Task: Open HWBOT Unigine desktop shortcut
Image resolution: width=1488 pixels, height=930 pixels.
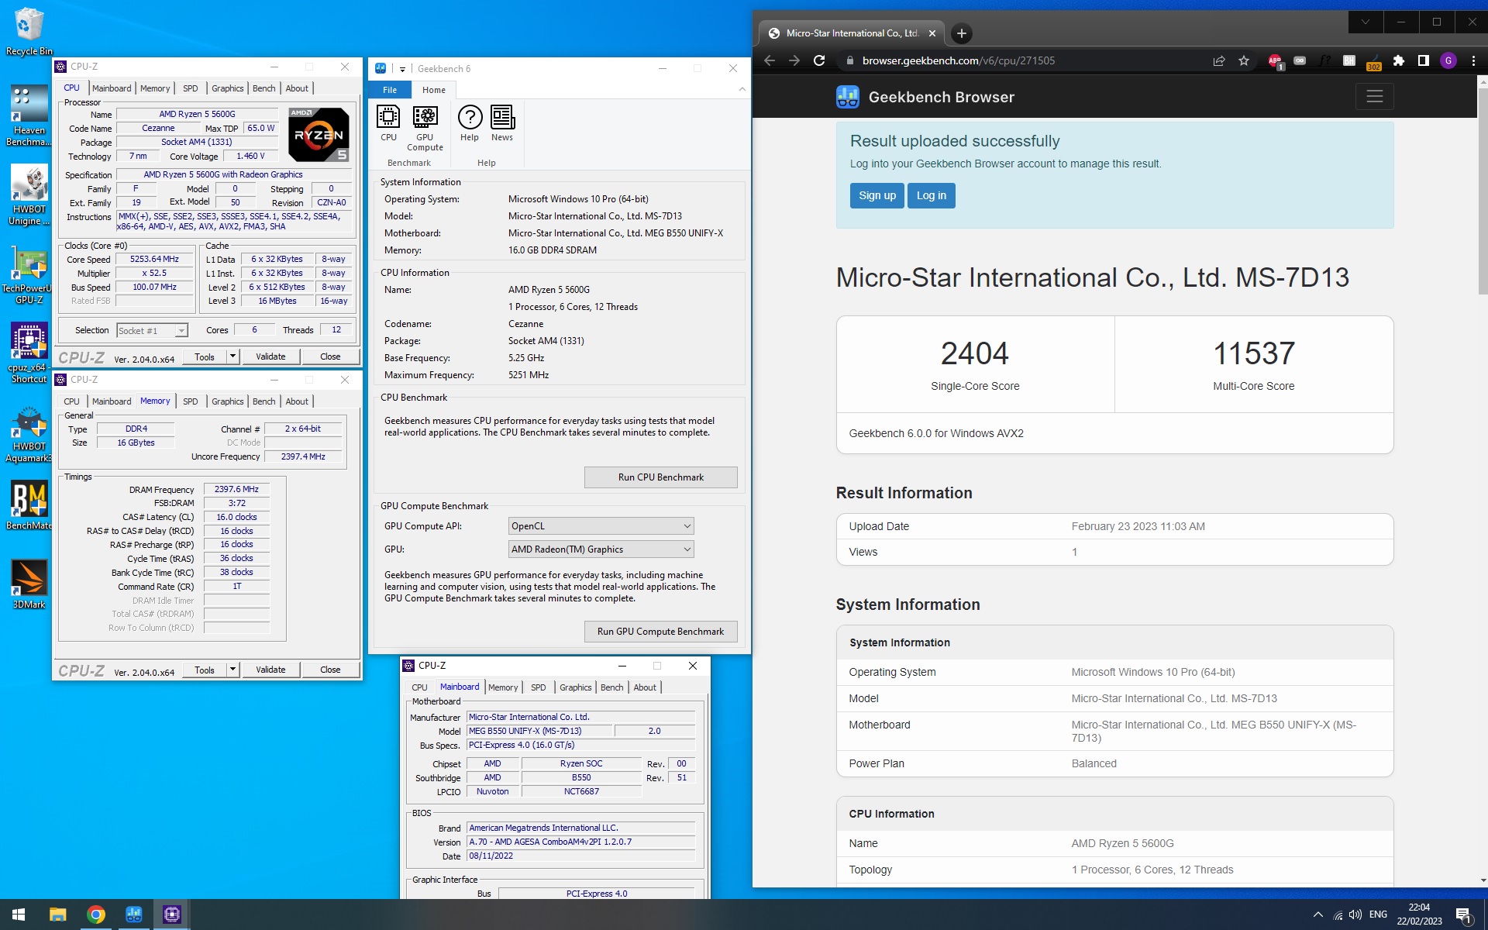Action: (29, 194)
